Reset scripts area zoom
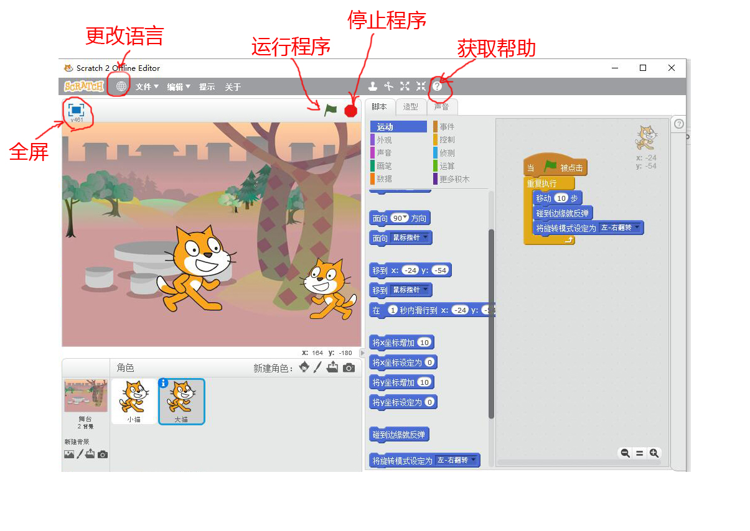The width and height of the screenshot is (750, 531). pos(639,453)
